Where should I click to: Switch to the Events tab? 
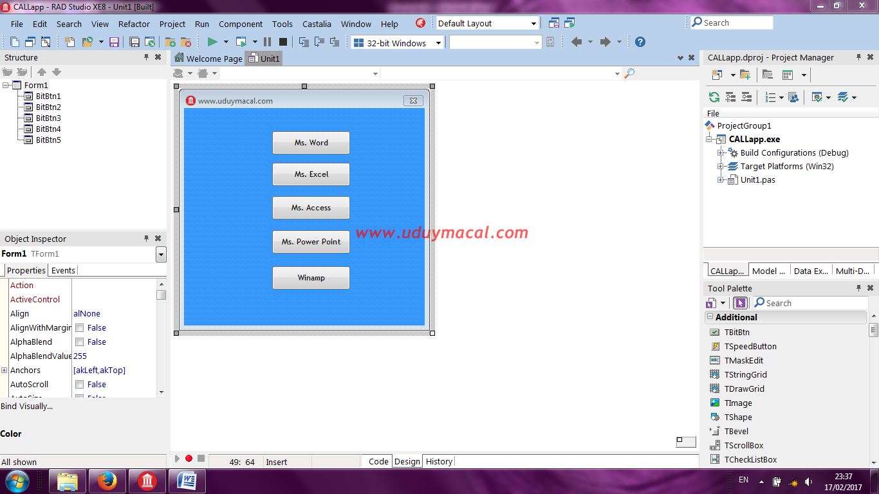[x=63, y=271]
